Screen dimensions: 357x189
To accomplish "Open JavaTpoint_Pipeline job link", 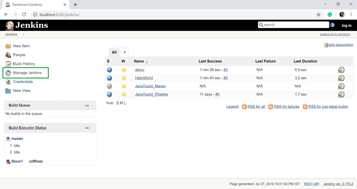I will pos(151,94).
